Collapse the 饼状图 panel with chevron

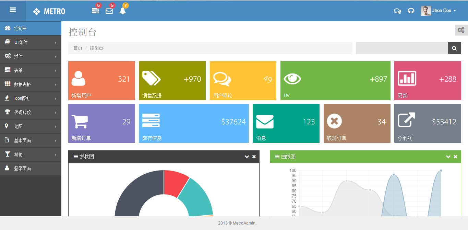click(247, 157)
